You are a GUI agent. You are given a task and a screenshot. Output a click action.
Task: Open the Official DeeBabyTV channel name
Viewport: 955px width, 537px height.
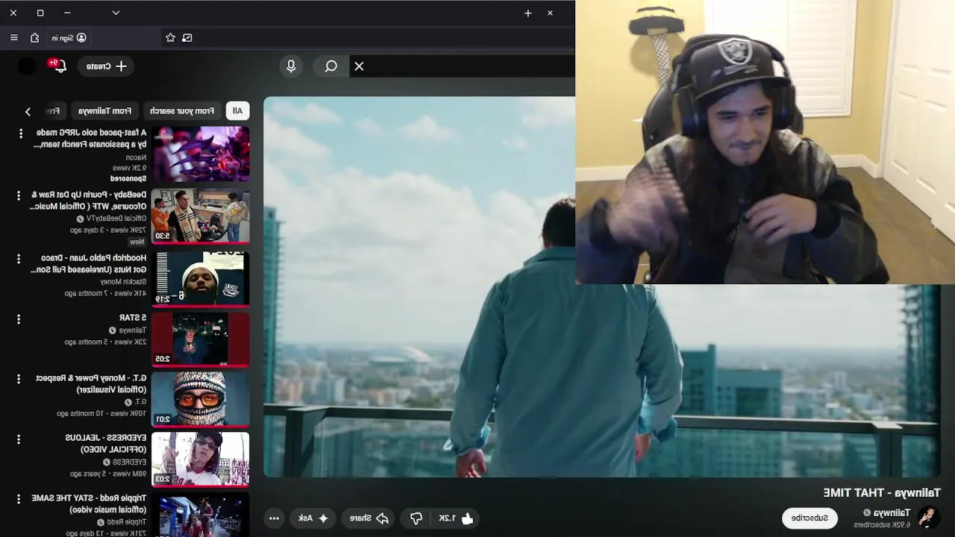point(117,219)
